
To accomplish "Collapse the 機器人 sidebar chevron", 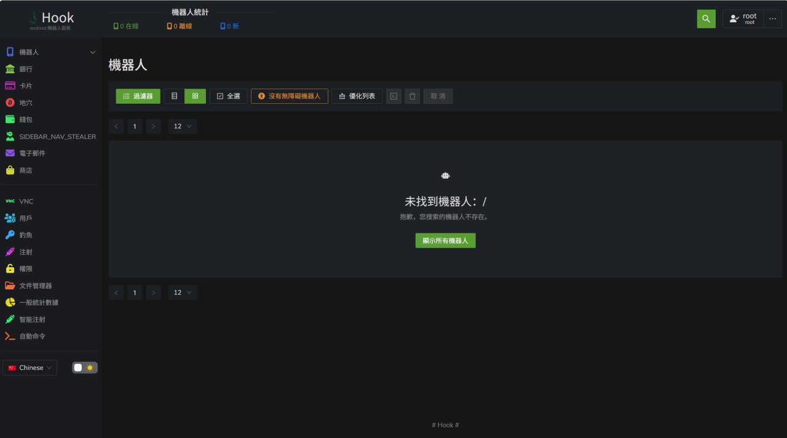I will [x=93, y=52].
